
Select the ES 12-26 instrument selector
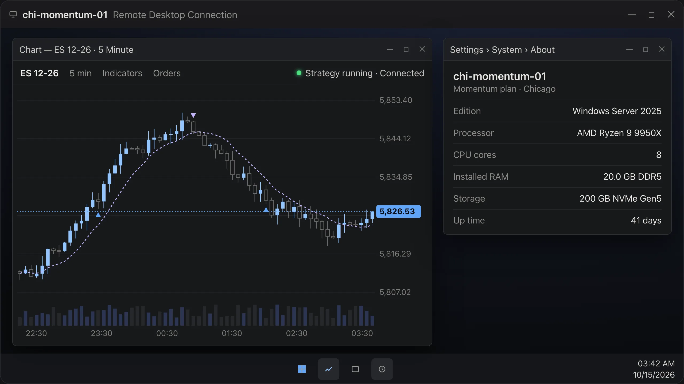40,73
